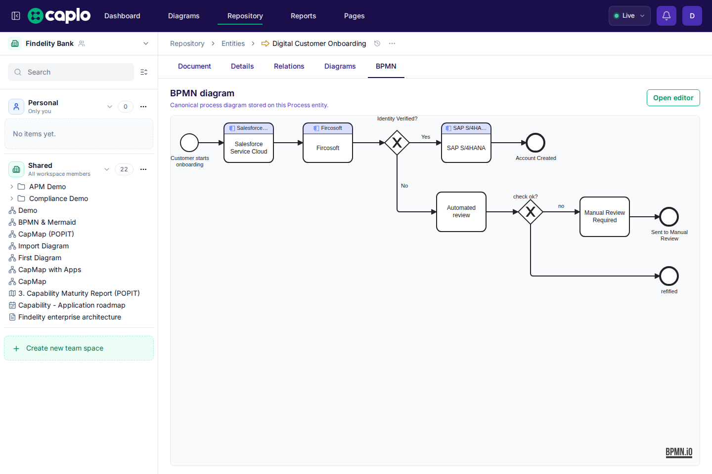Go to Repository breadcrumb link
This screenshot has height=474, width=712.
(x=187, y=43)
